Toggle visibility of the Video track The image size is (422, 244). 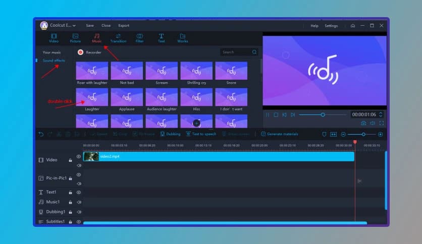[79, 157]
